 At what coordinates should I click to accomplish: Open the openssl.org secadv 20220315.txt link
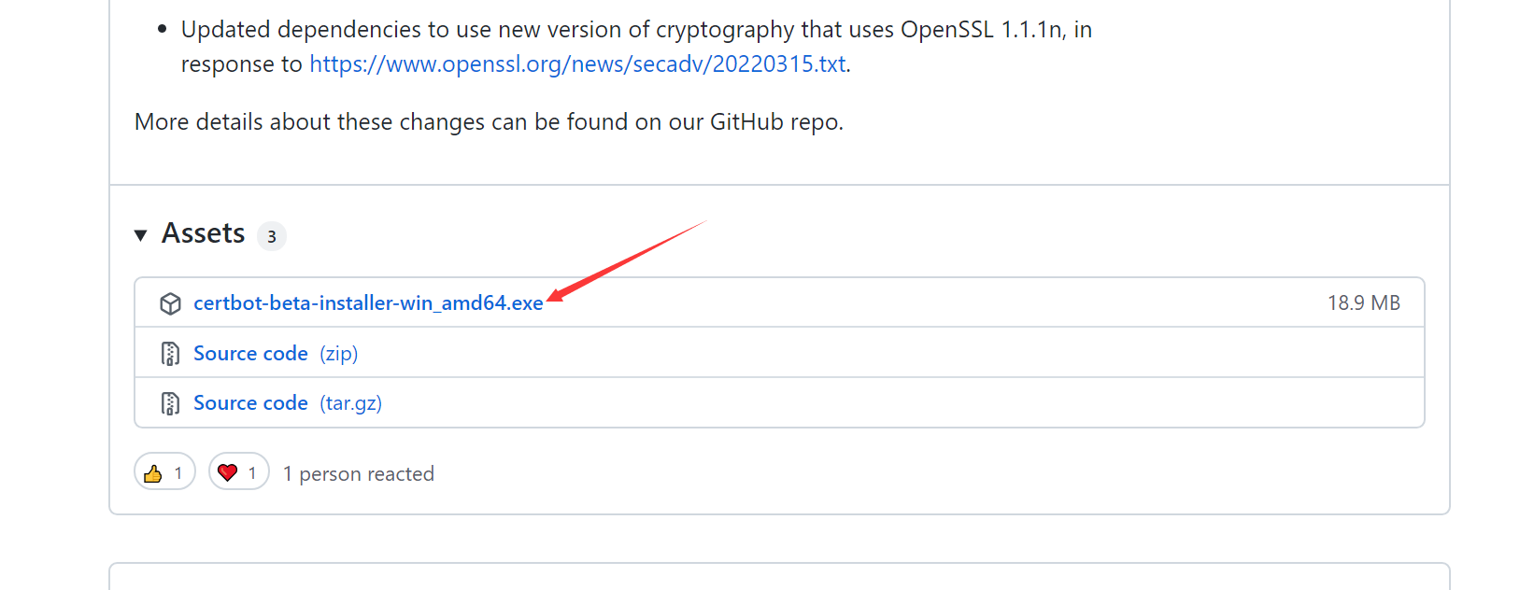pyautogui.click(x=577, y=63)
